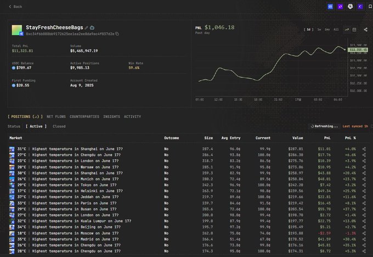Click the white pentagon badge icon
This screenshot has height=257, width=373.
350,7
